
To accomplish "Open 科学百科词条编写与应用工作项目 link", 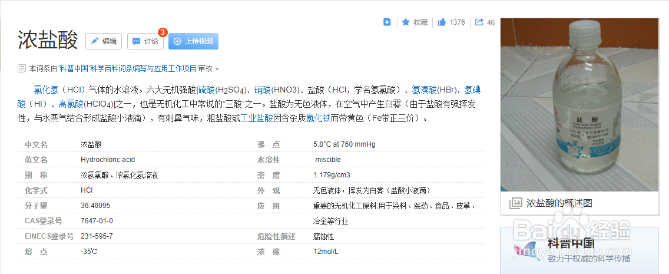I will (x=143, y=68).
